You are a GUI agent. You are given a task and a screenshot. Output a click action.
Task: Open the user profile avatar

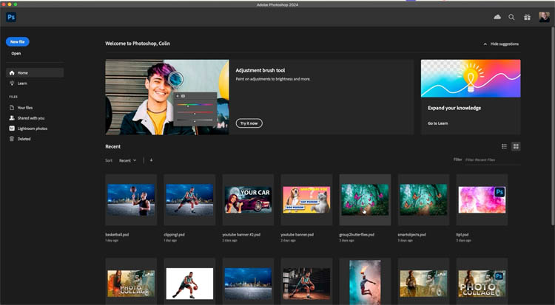544,17
